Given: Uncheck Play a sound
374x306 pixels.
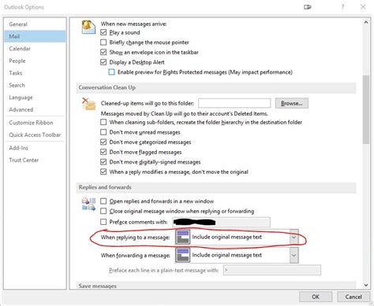Looking at the screenshot, I should [x=103, y=32].
